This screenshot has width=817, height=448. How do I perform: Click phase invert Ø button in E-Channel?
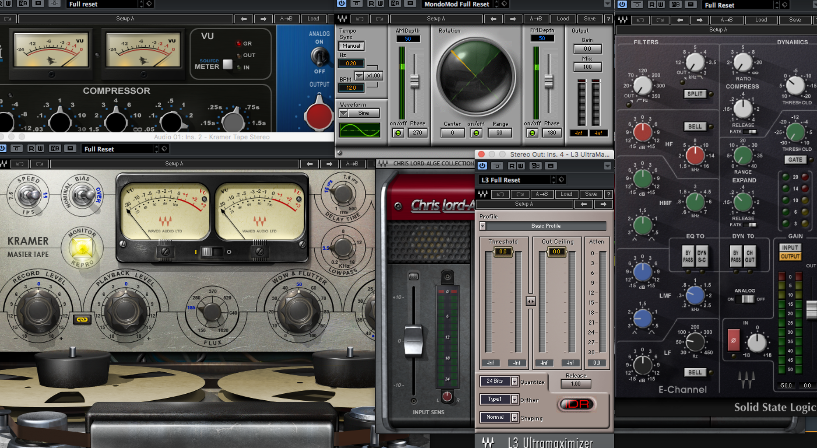pyautogui.click(x=733, y=340)
